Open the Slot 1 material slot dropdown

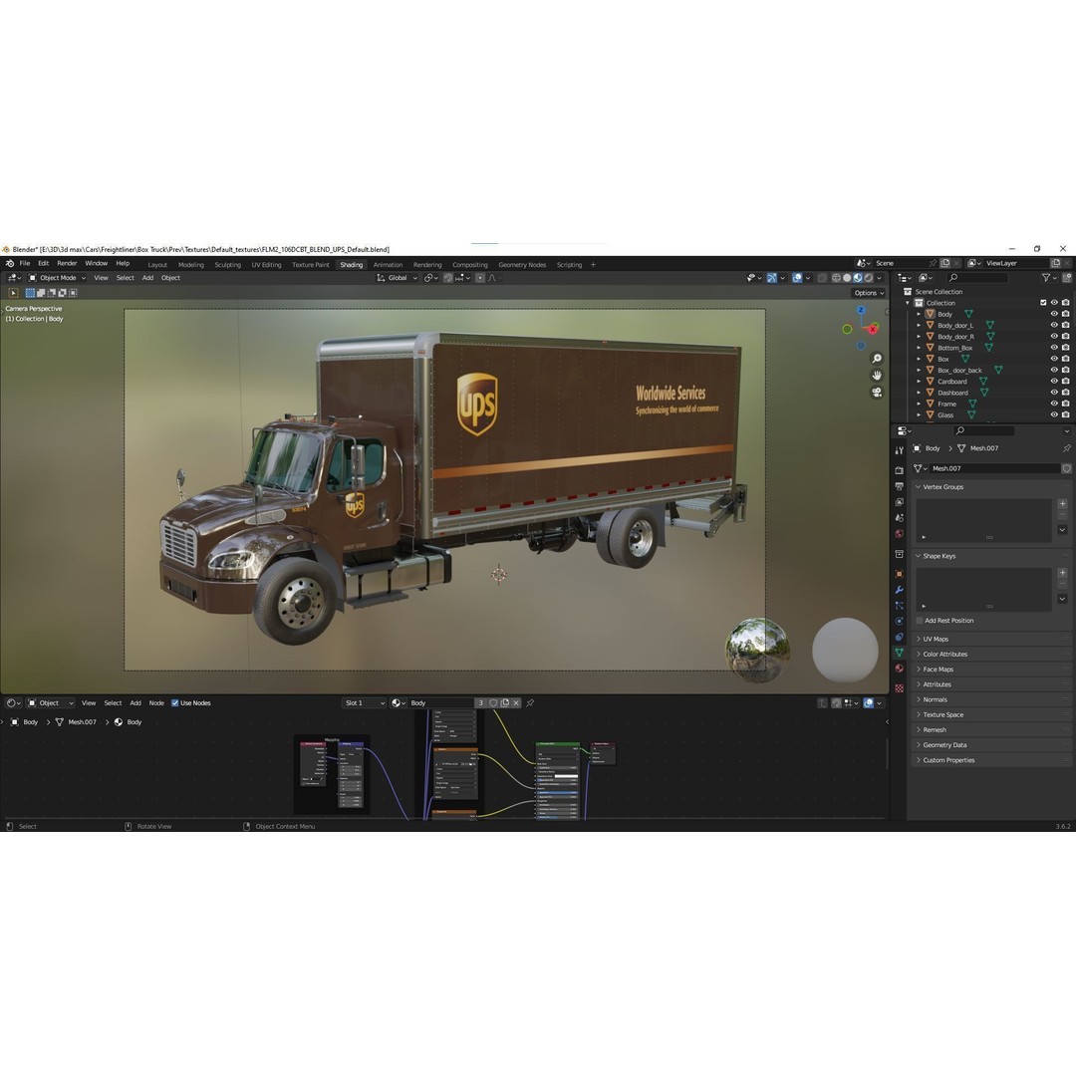tap(364, 703)
